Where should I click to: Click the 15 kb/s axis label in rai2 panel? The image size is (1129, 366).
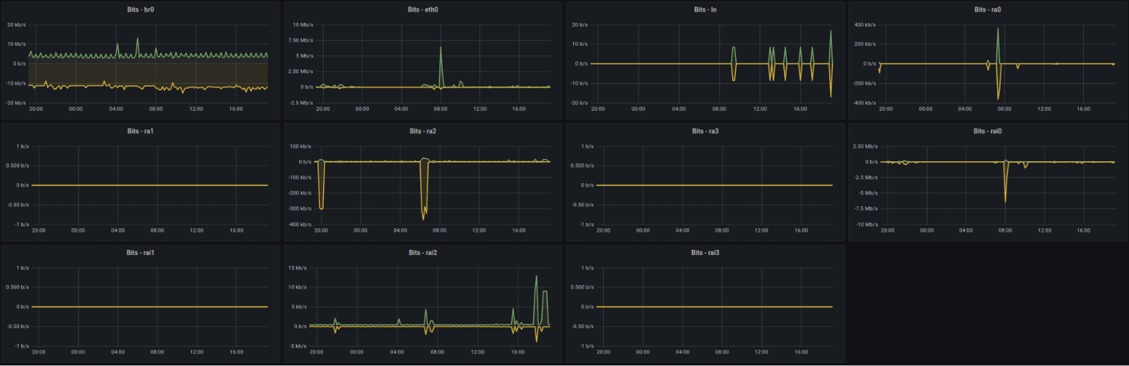pos(298,268)
